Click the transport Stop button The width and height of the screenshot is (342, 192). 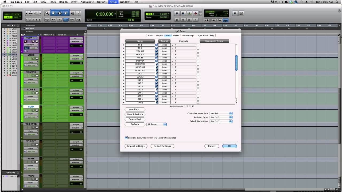pyautogui.click(x=183, y=13)
